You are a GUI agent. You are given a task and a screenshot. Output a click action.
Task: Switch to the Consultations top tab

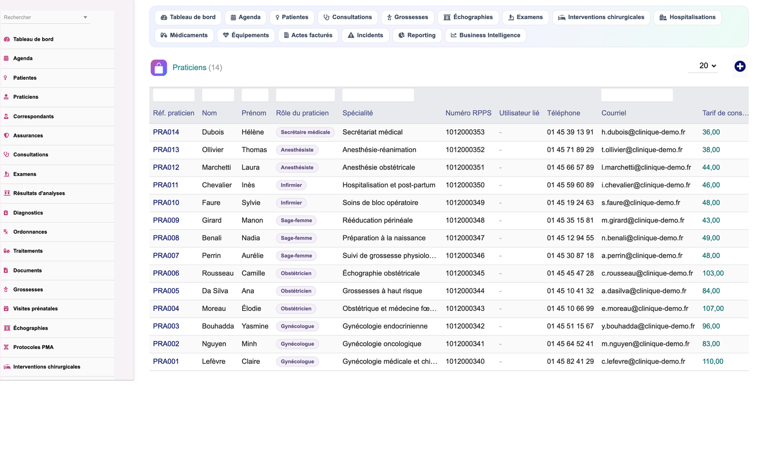348,17
